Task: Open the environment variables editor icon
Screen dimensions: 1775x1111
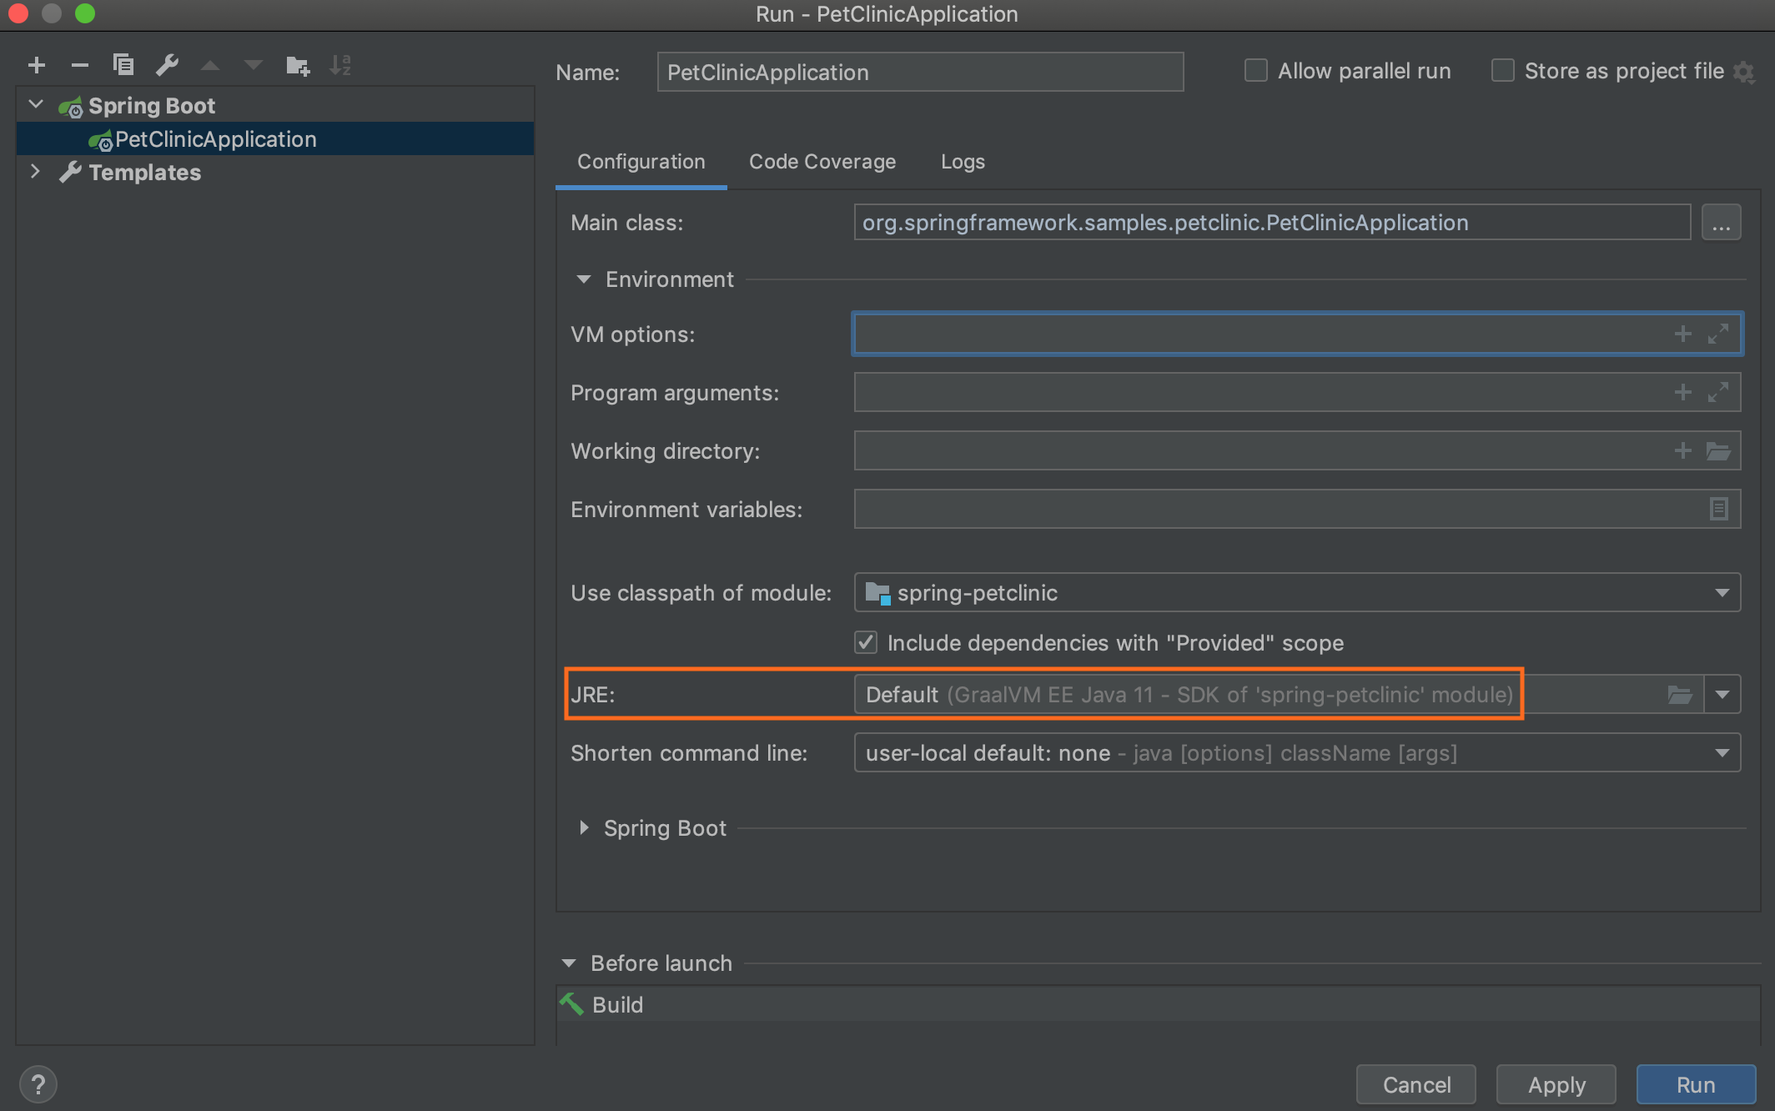Action: click(x=1718, y=509)
